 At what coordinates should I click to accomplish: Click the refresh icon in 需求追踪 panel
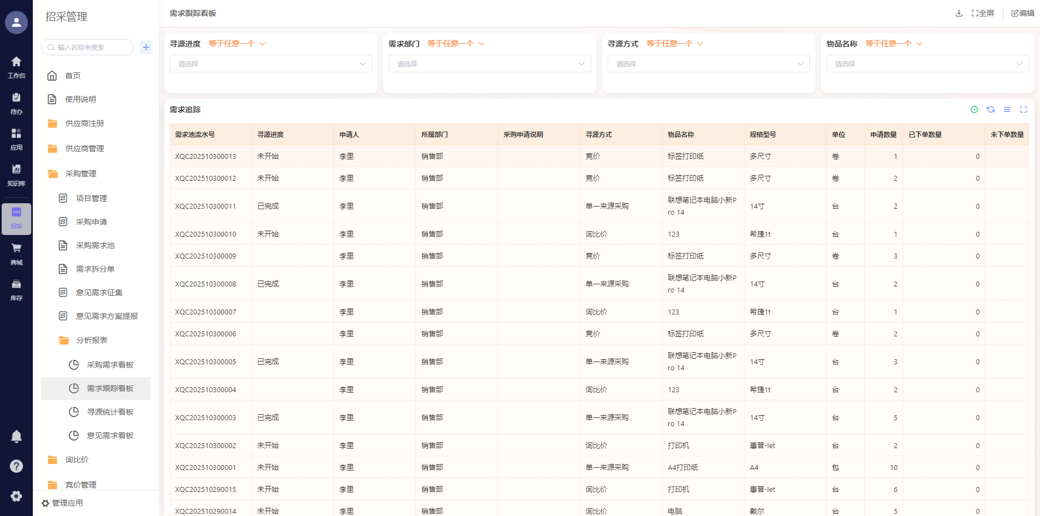click(991, 110)
